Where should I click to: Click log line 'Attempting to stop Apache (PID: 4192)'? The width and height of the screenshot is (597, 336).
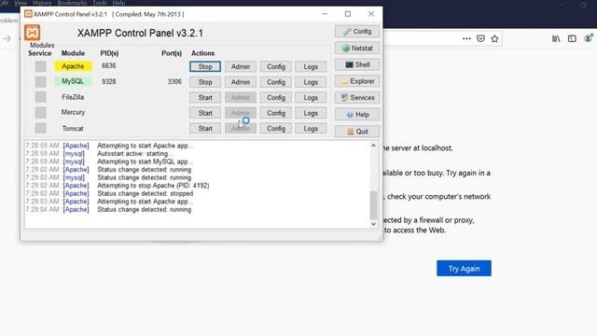coord(153,186)
